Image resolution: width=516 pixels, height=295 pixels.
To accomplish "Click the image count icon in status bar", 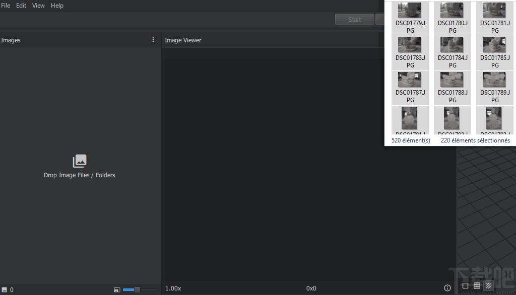I will pyautogui.click(x=4, y=290).
